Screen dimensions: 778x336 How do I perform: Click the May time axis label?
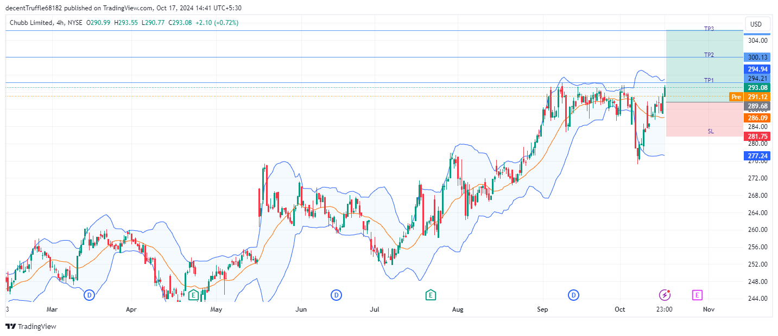pyautogui.click(x=216, y=309)
